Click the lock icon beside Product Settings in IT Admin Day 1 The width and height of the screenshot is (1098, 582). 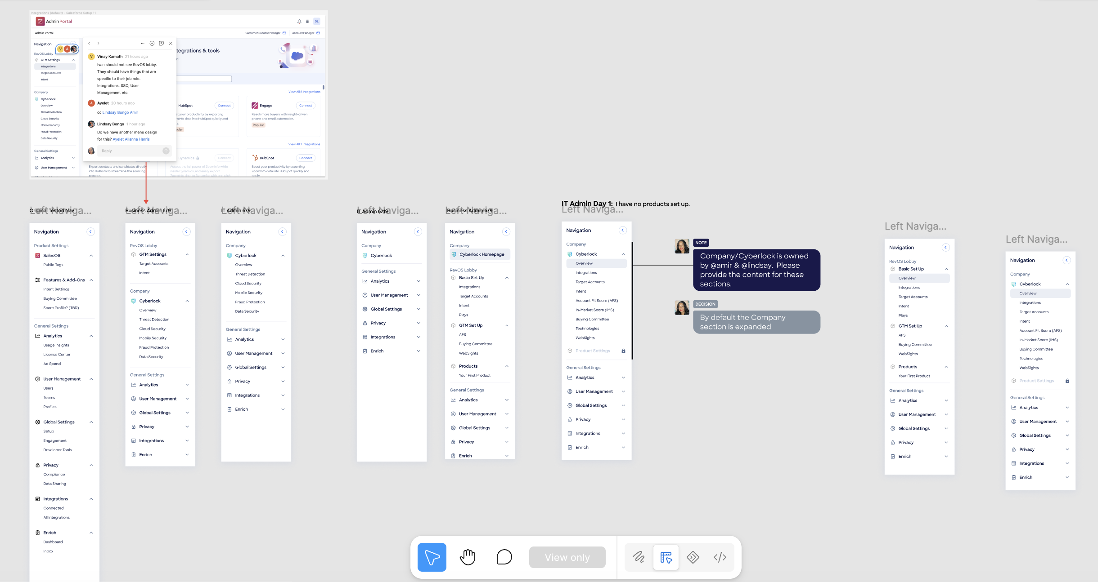623,351
